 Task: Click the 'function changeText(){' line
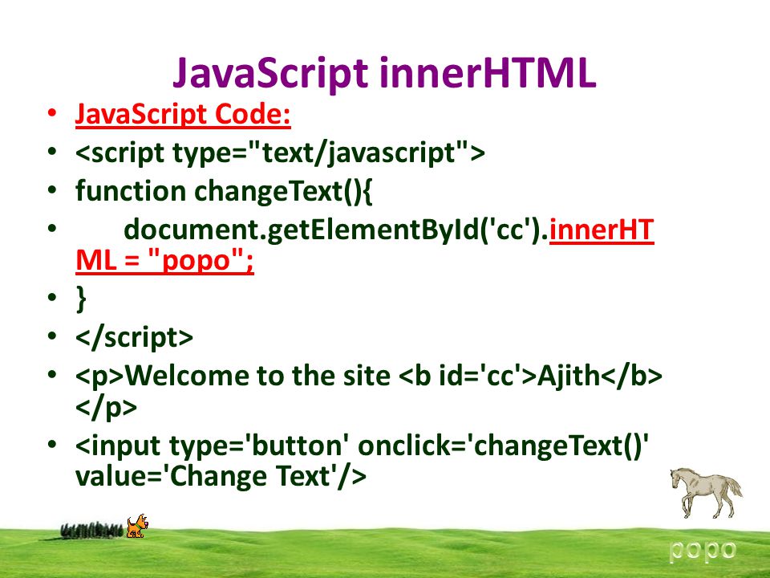224,191
